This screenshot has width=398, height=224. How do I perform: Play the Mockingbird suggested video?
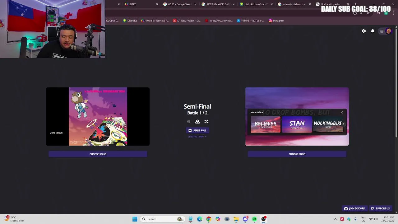pyautogui.click(x=328, y=124)
